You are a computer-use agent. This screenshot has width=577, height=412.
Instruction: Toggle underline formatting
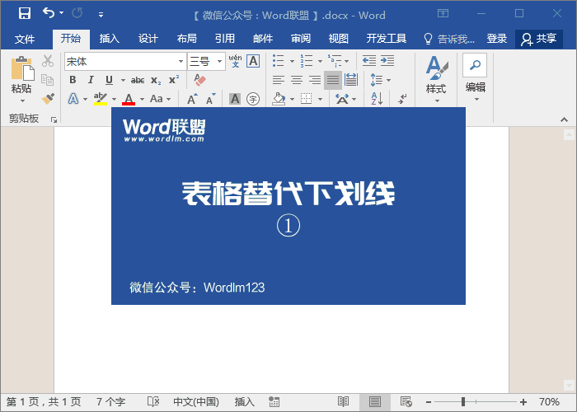tap(109, 80)
